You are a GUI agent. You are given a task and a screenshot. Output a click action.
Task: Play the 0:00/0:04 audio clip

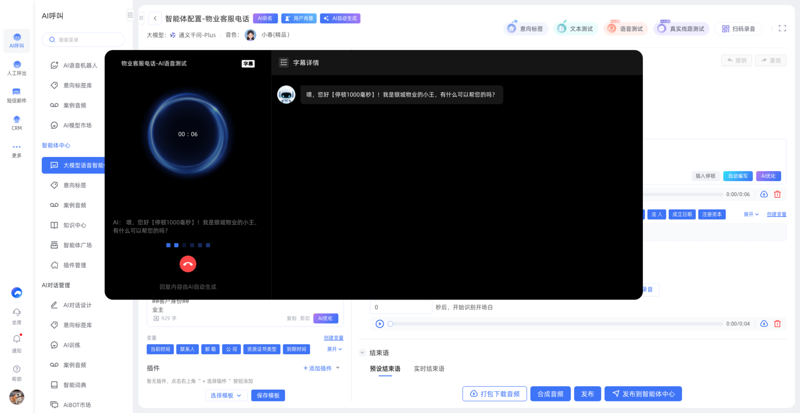(380, 324)
